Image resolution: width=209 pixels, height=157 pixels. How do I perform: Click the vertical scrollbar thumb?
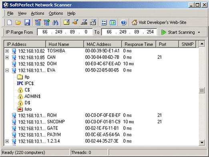[x=202, y=90]
